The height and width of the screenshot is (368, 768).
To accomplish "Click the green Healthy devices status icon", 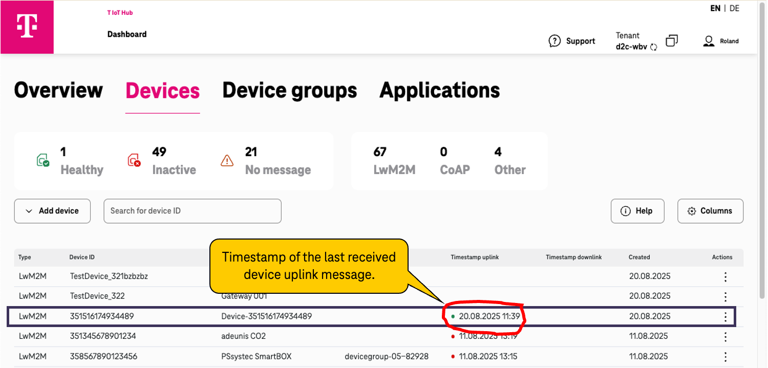I will [x=44, y=160].
